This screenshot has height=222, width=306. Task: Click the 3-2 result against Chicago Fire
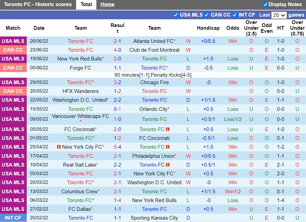117,82
